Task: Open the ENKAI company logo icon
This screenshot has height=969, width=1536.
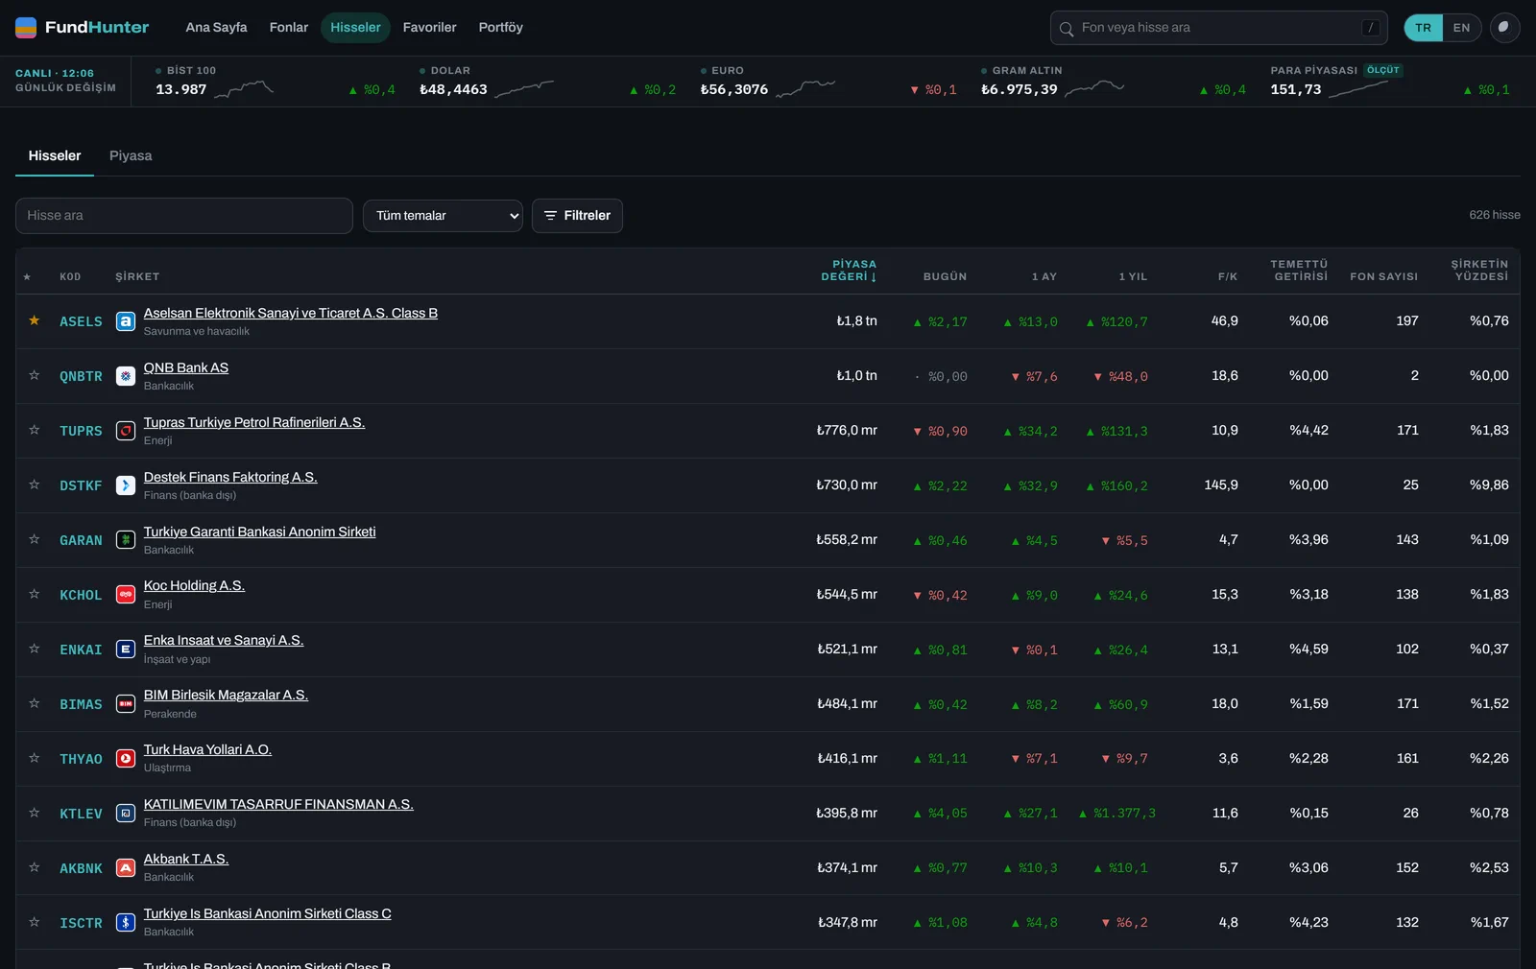Action: pos(125,650)
